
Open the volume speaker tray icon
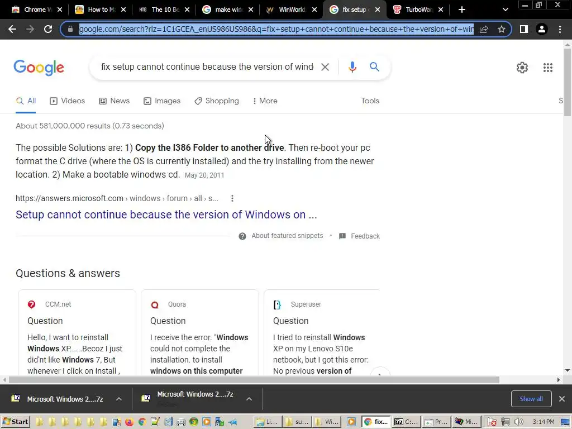pyautogui.click(x=518, y=422)
